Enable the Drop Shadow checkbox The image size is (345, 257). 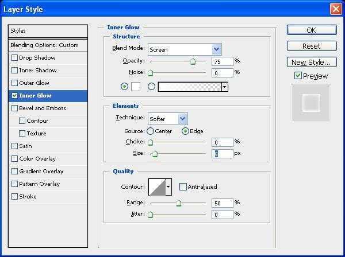click(x=14, y=58)
